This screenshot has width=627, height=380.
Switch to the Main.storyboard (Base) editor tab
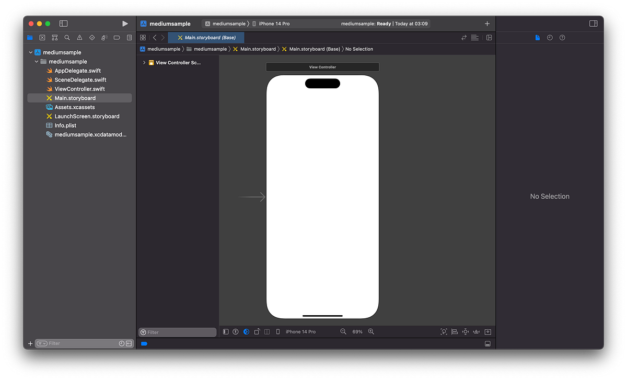(x=206, y=37)
